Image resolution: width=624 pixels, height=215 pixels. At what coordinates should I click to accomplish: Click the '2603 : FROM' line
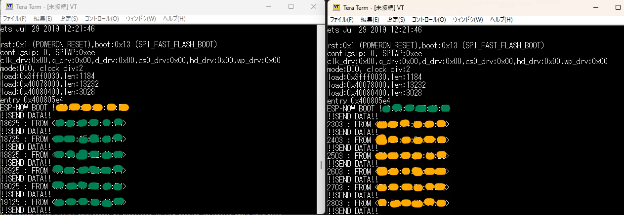[x=388, y=172]
